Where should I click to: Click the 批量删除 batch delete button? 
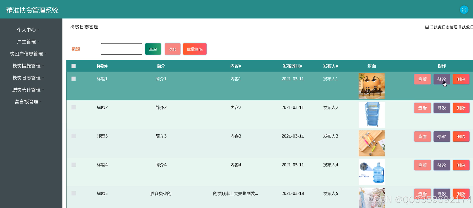coord(195,49)
